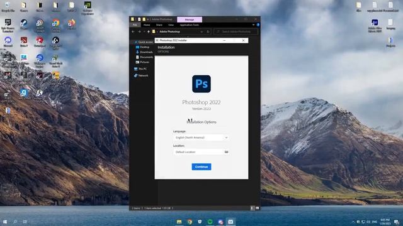Click the taskbar Search icon
403x226 pixels.
tap(15, 222)
